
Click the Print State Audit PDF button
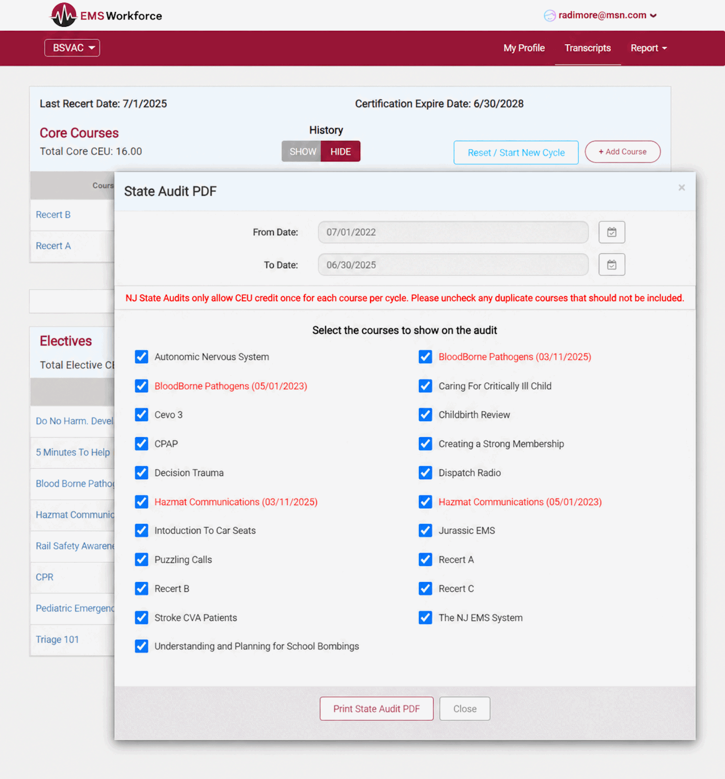point(376,709)
